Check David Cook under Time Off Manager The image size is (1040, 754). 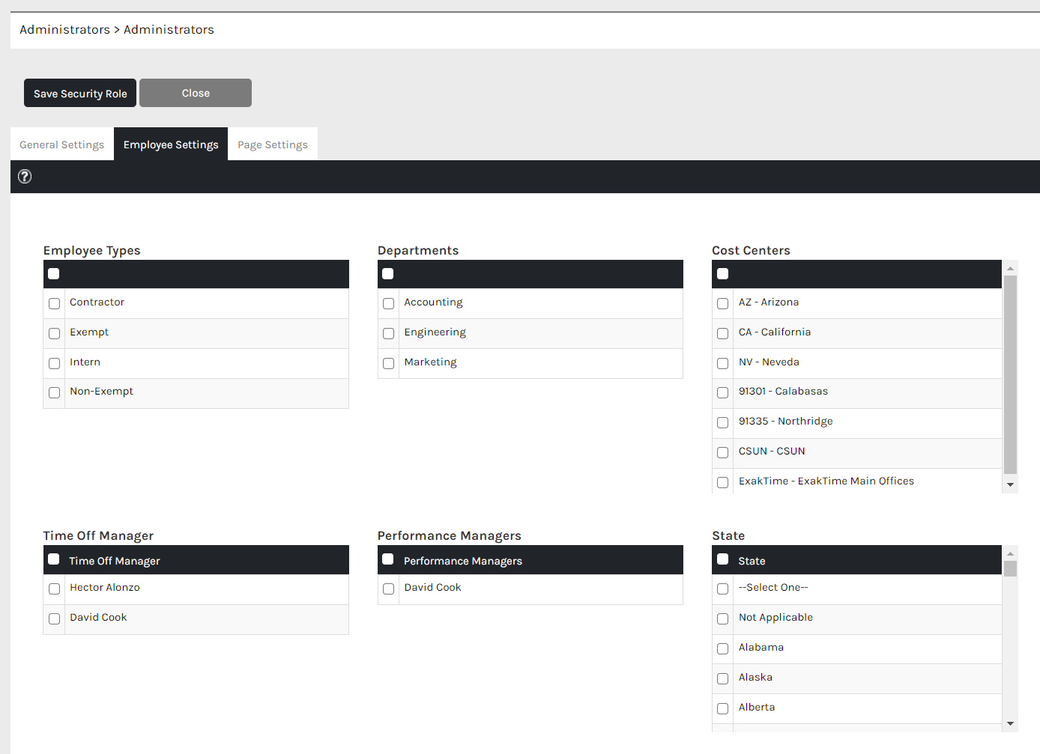click(54, 618)
